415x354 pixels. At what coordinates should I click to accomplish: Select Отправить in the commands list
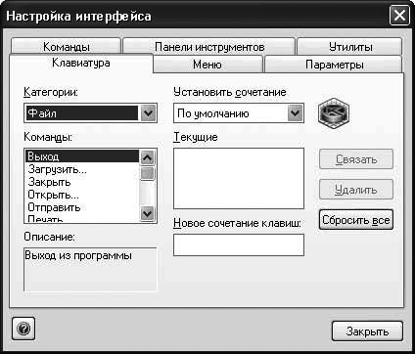pos(82,207)
